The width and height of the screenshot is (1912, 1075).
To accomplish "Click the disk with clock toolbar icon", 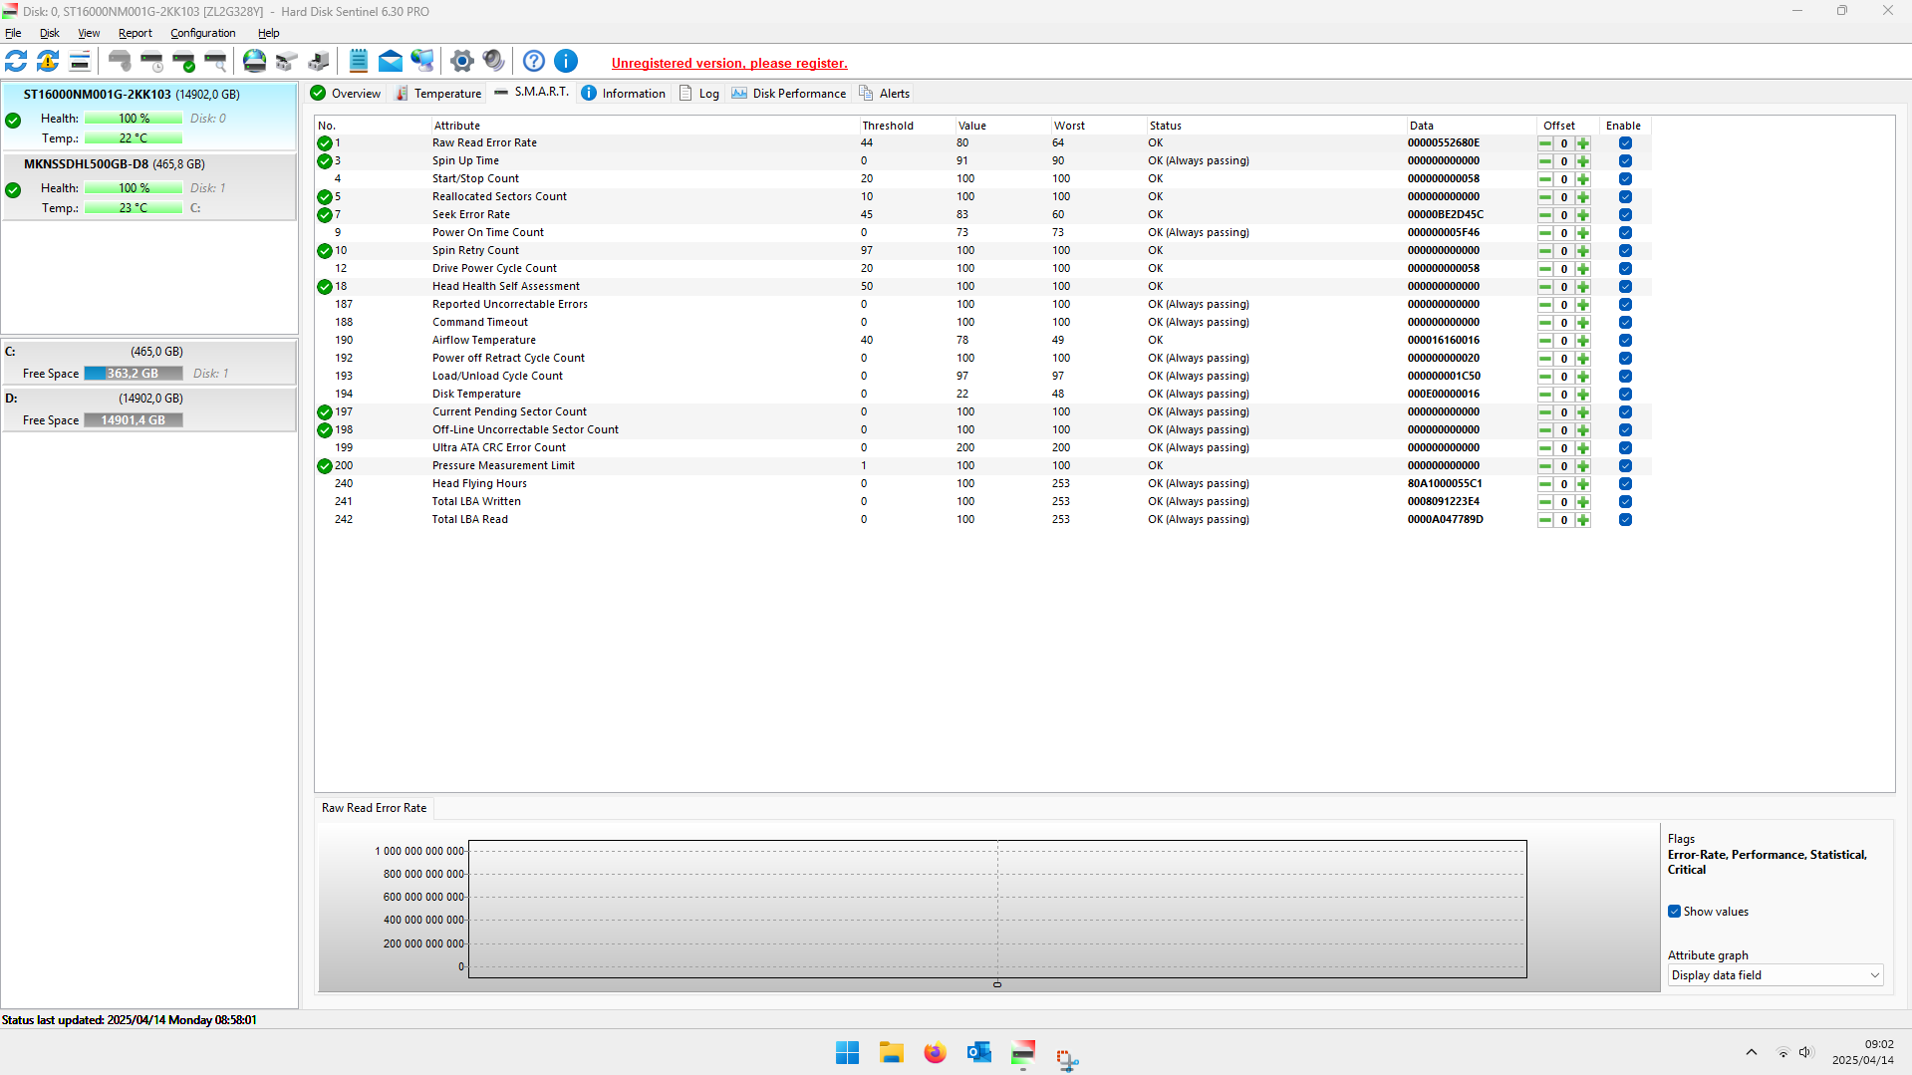I will (x=151, y=62).
